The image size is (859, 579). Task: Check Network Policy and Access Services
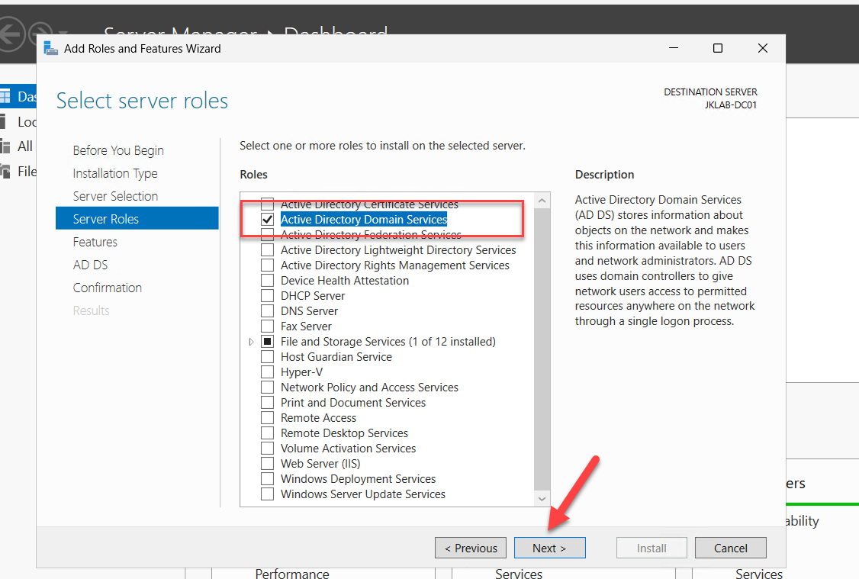(x=267, y=388)
